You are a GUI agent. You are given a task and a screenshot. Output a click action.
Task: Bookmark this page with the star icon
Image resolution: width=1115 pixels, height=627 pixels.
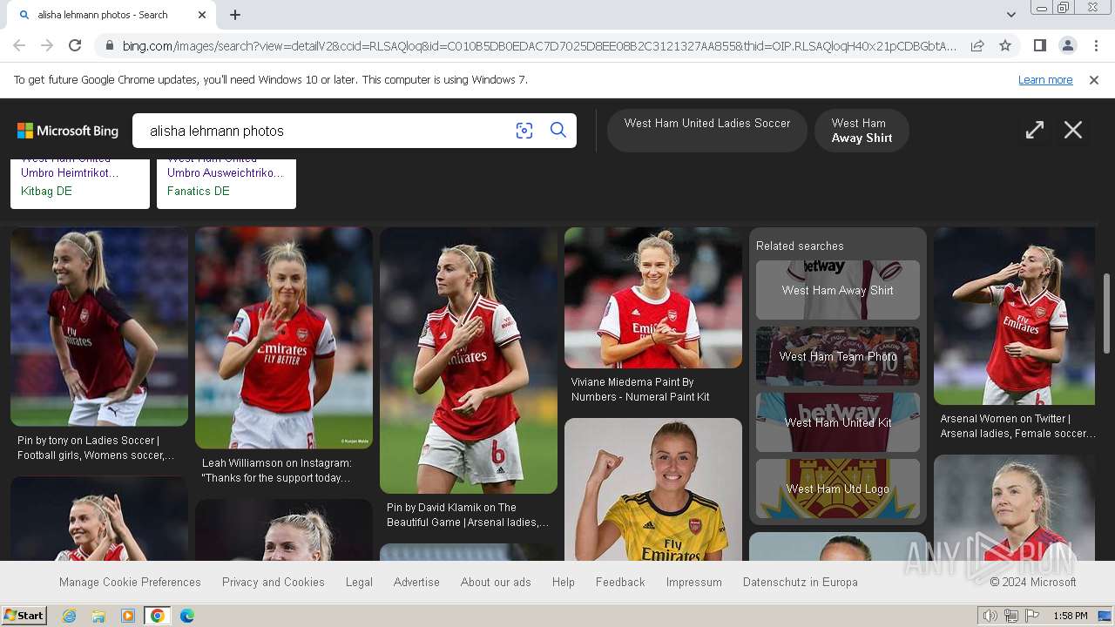click(x=1005, y=45)
